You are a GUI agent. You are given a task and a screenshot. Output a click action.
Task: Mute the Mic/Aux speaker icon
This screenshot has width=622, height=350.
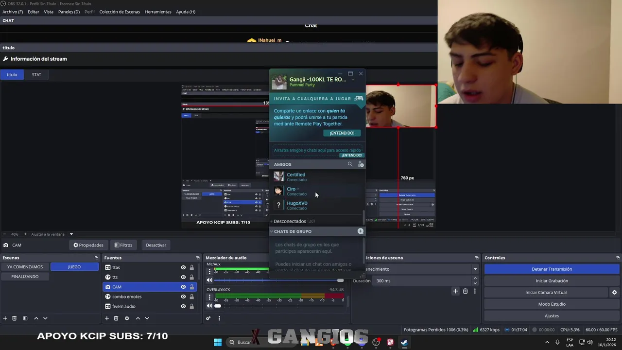pyautogui.click(x=209, y=280)
